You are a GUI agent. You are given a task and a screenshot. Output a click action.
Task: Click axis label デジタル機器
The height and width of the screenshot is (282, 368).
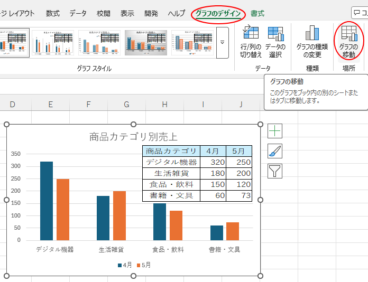[x=54, y=249]
